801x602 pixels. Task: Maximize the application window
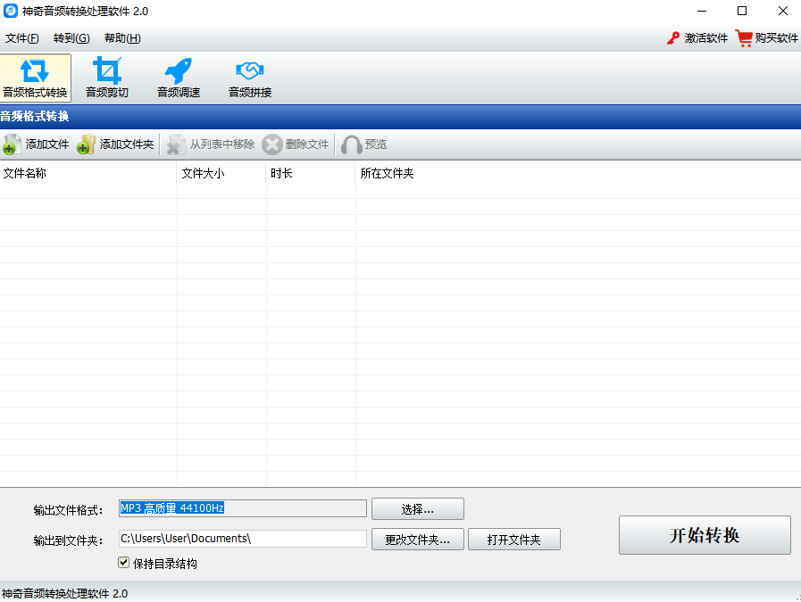click(742, 11)
